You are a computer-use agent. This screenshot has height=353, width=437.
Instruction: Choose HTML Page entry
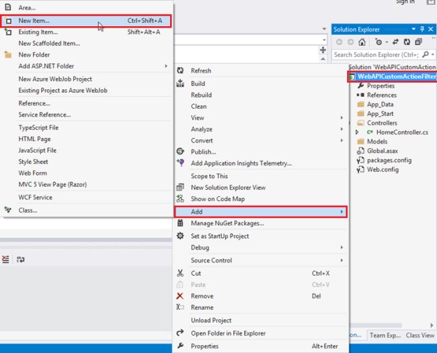(86, 139)
